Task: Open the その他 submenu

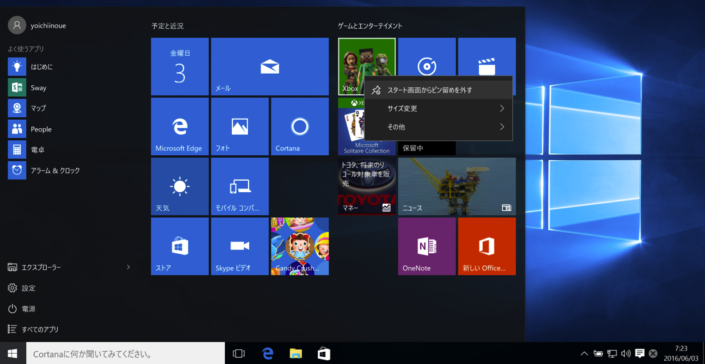Action: click(x=439, y=127)
